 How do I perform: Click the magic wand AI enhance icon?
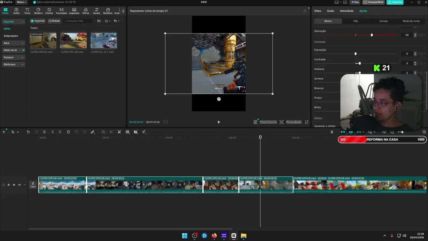[x=119, y=132]
